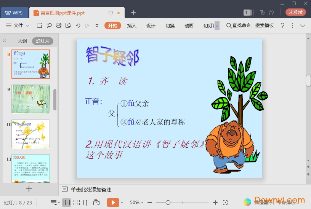Go to next slide double arrow

[x=308, y=174]
